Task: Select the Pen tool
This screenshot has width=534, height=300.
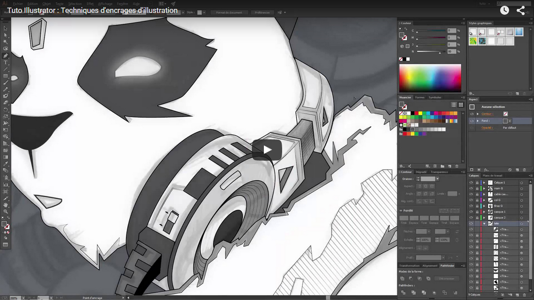Action: click(x=5, y=56)
